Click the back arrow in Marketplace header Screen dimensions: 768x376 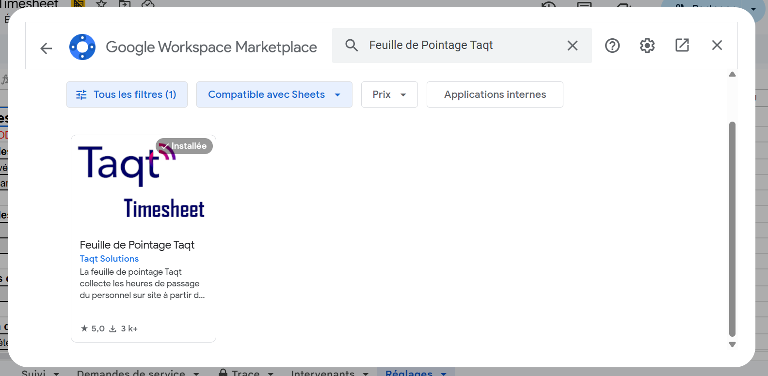46,48
